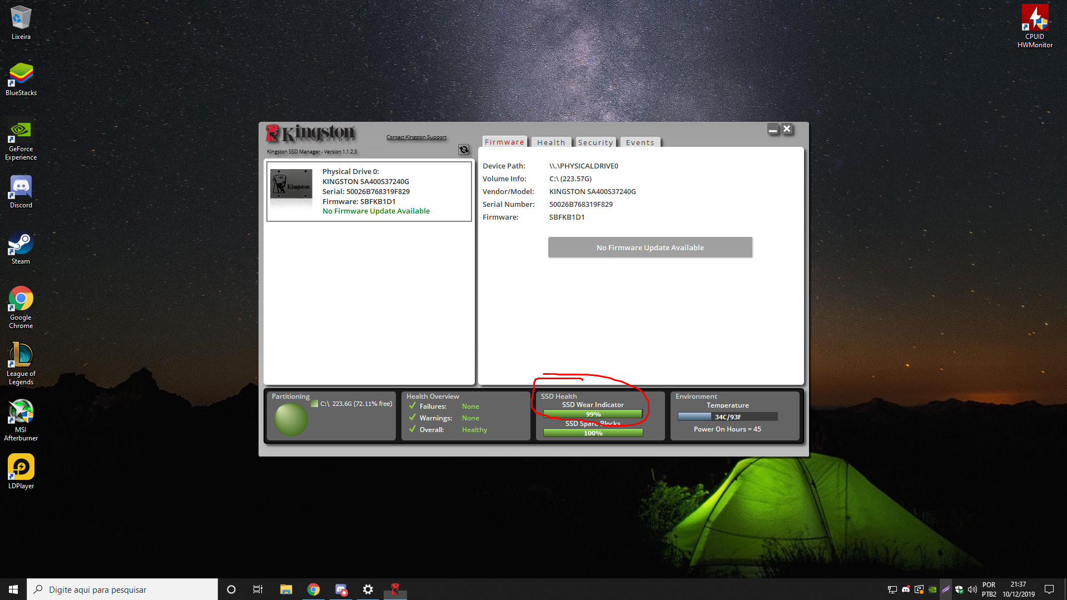Switch to the Security tab
Screen dimensions: 1067x600
[595, 142]
